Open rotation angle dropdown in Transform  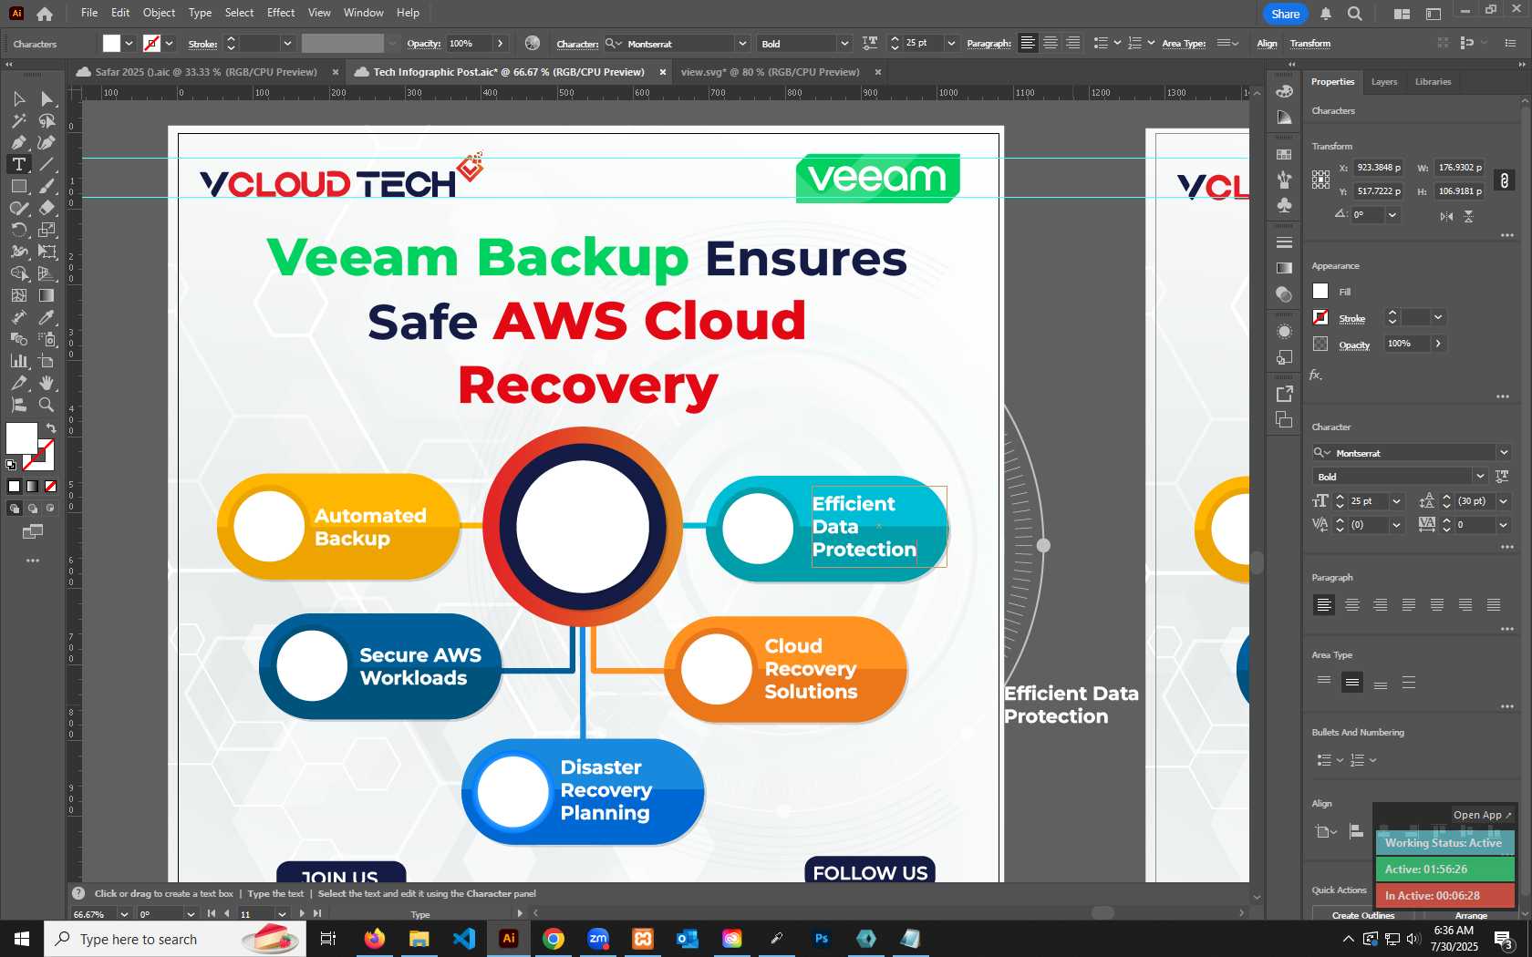click(1392, 215)
